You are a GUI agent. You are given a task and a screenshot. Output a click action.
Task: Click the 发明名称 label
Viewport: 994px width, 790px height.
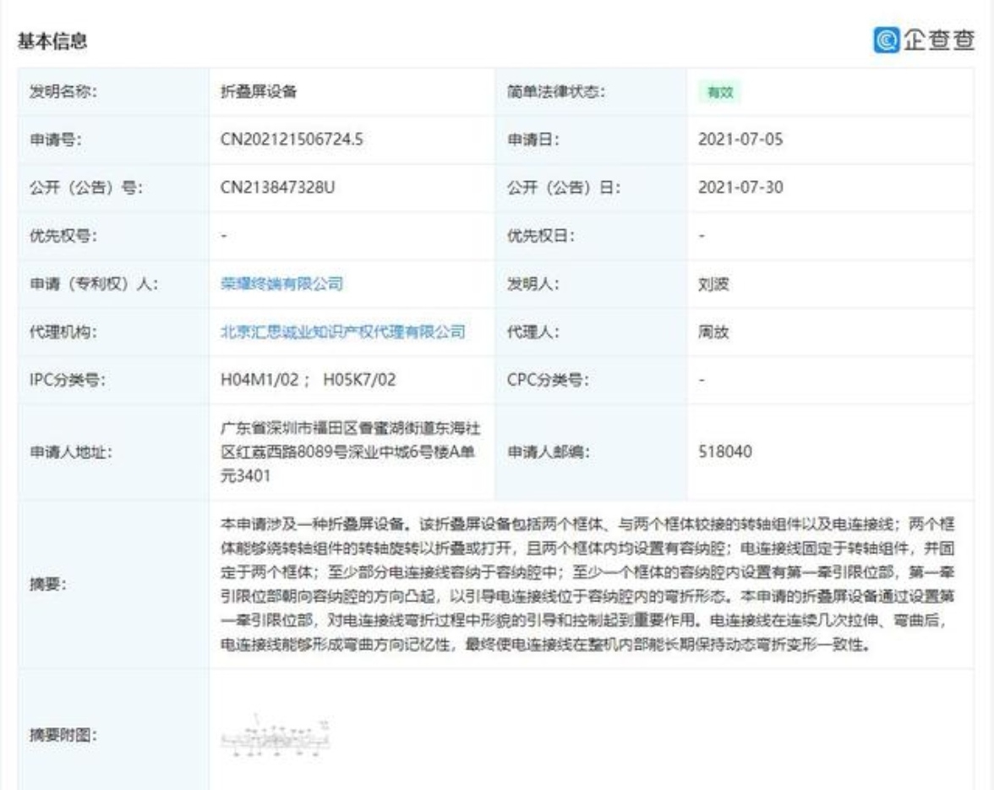pyautogui.click(x=63, y=91)
